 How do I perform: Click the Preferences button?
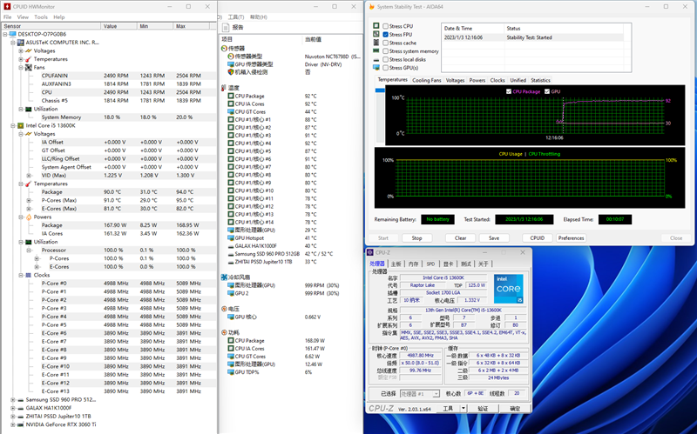click(x=571, y=237)
